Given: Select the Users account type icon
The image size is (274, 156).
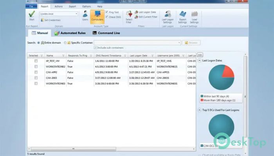Looking at the screenshot, I should coord(85,14).
